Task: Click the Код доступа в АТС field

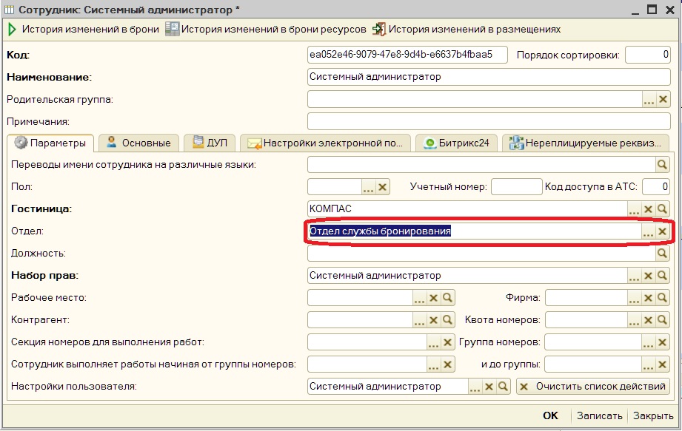Action: point(656,187)
